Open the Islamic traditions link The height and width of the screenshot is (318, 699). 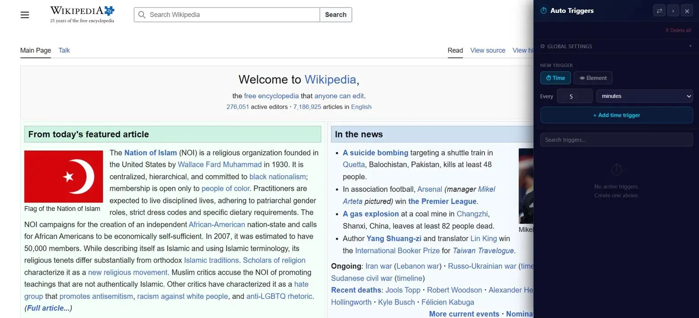point(211,260)
